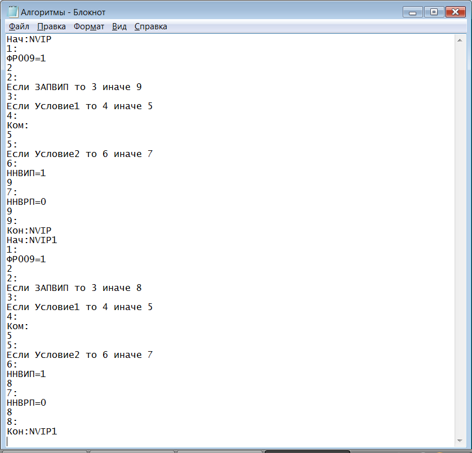Click the Notepad icon in the title bar
Viewport: 472px width, 453px height.
pos(13,12)
